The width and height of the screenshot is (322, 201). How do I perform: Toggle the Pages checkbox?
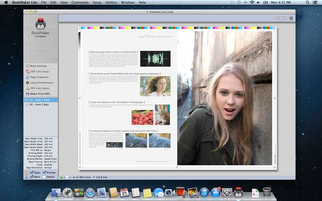tap(32, 172)
